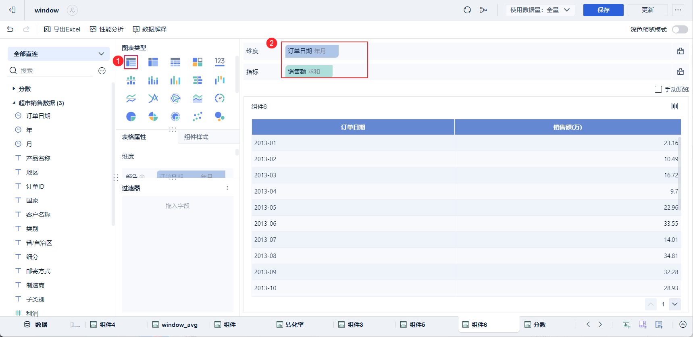This screenshot has width=693, height=337.
Task: Select the grouped table chart type
Action: point(131,62)
